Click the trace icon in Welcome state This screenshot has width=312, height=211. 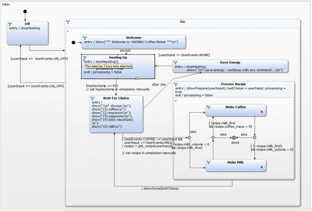(85, 38)
